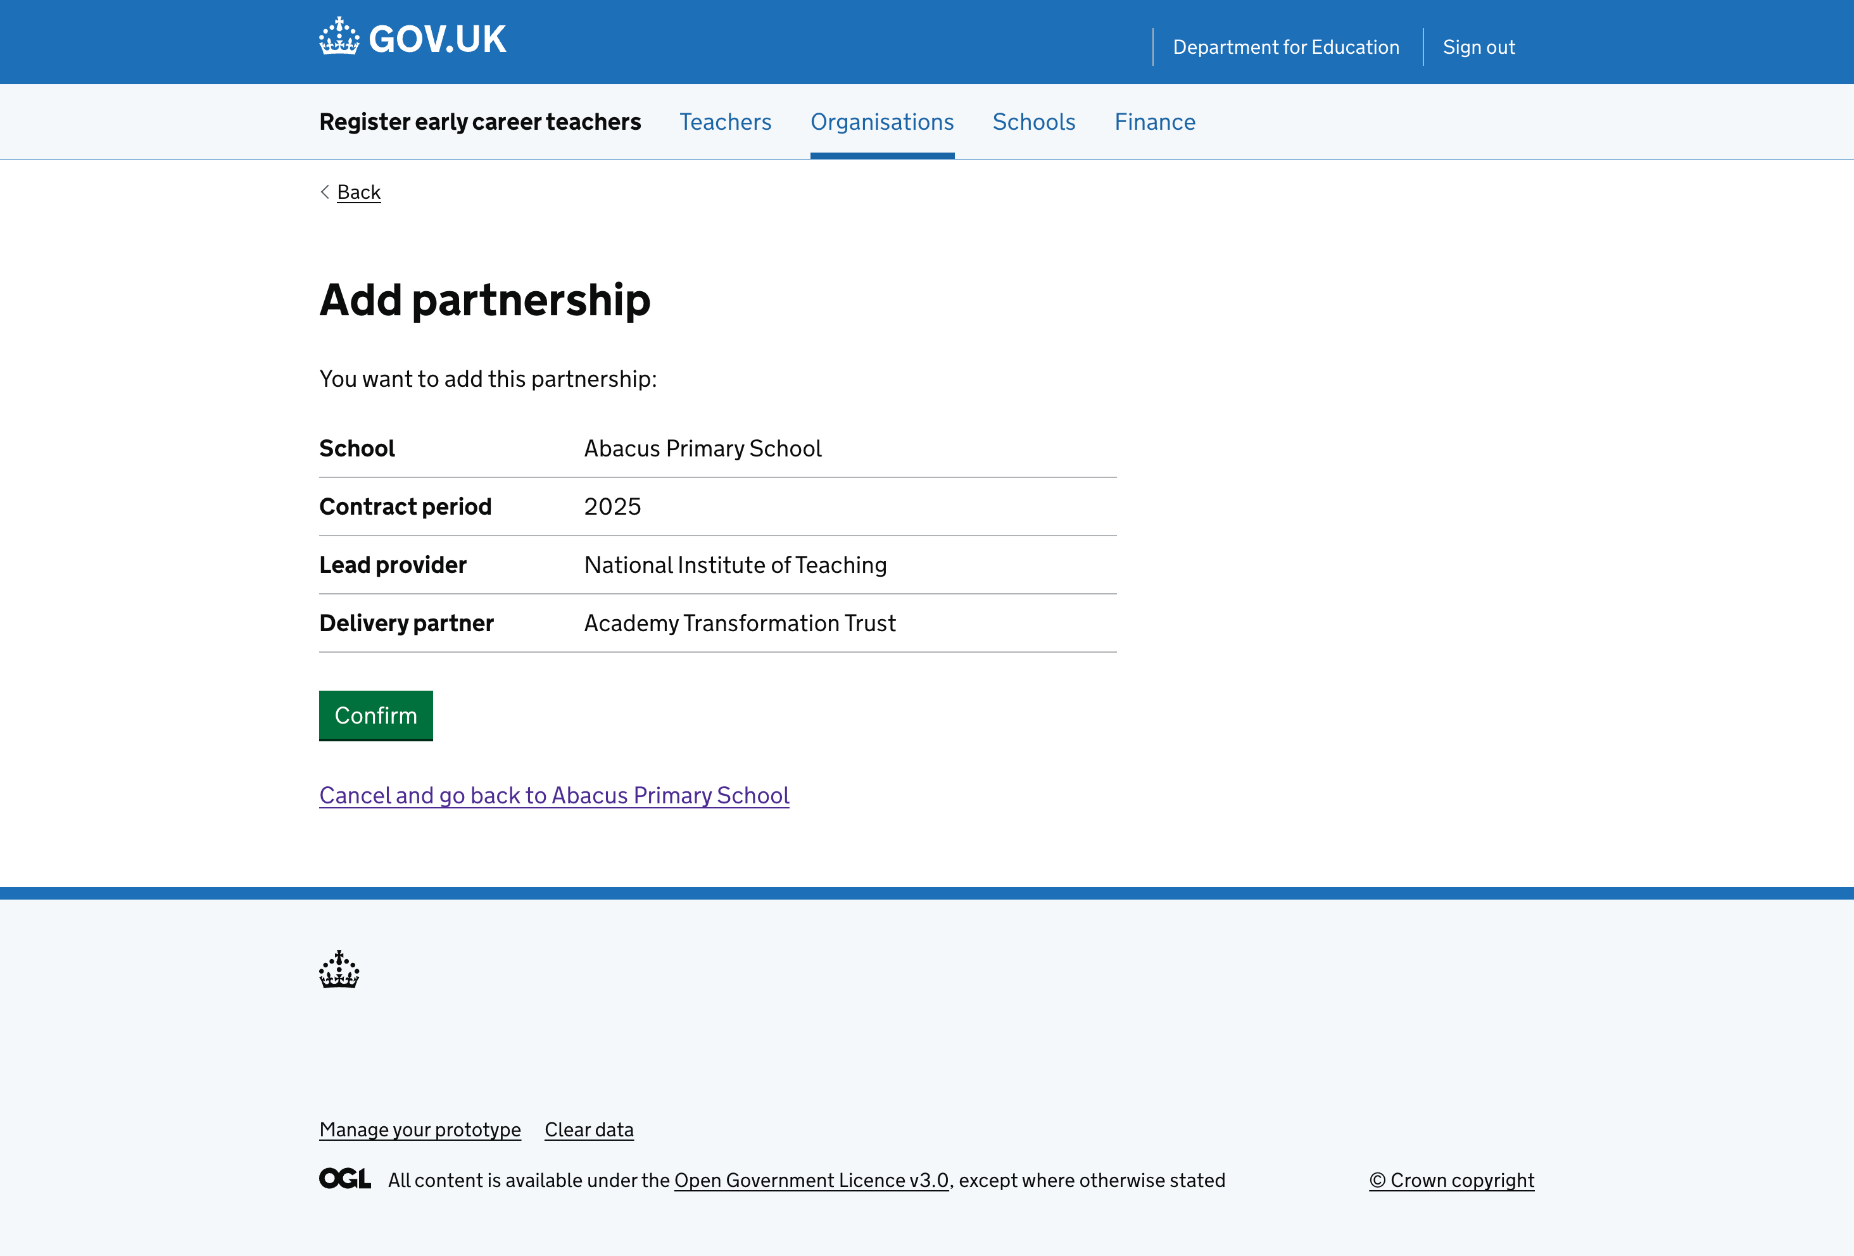Click the back chevron arrow

tap(324, 192)
